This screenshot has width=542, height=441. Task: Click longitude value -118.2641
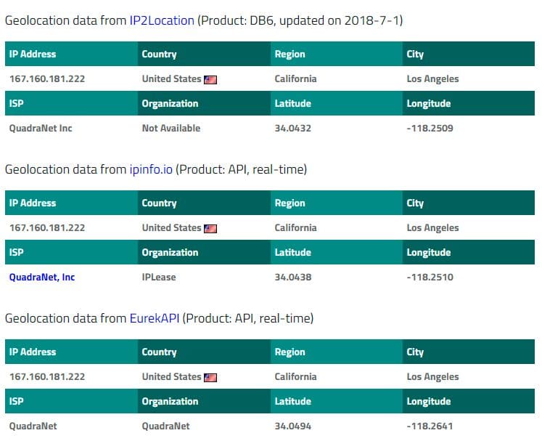[x=430, y=426]
